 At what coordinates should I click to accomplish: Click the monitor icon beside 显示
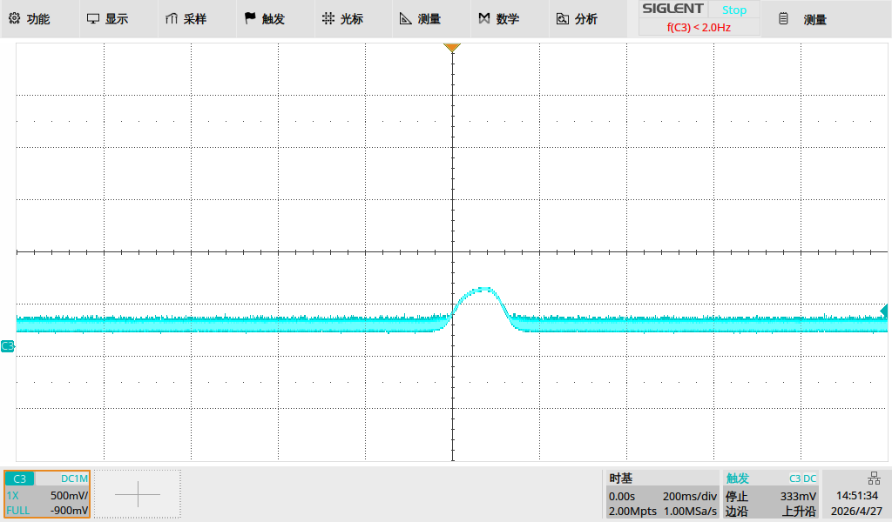(92, 19)
